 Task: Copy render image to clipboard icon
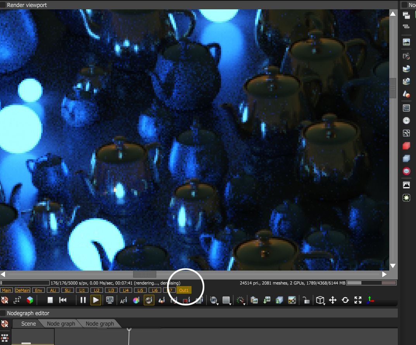pyautogui.click(x=254, y=300)
